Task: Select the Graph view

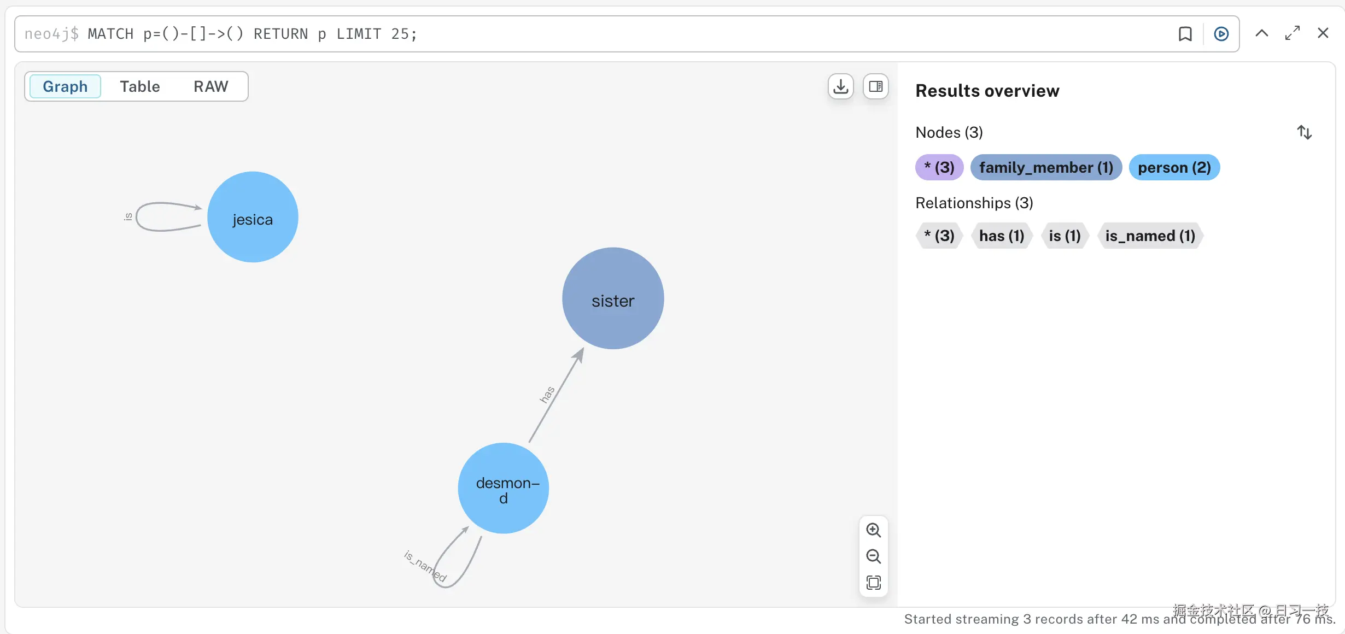Action: (65, 86)
